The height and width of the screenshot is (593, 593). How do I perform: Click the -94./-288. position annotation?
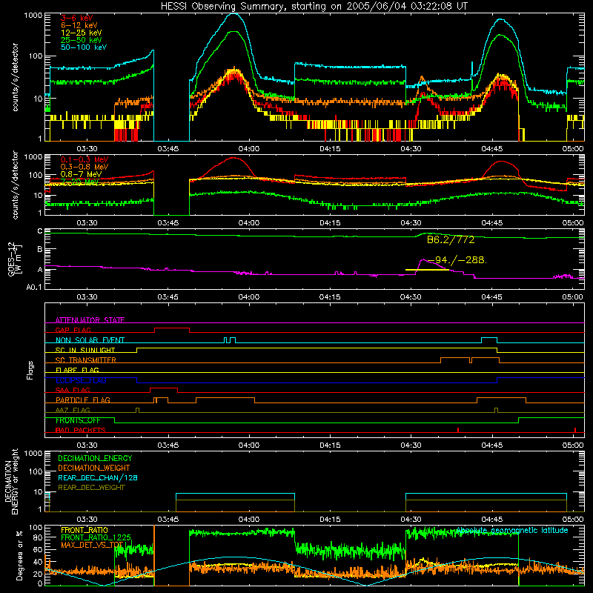457,260
